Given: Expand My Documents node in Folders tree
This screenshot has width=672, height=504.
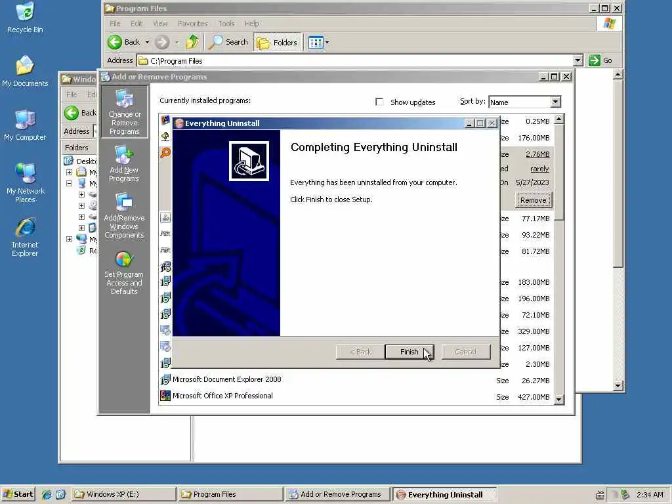Looking at the screenshot, I should [69, 173].
